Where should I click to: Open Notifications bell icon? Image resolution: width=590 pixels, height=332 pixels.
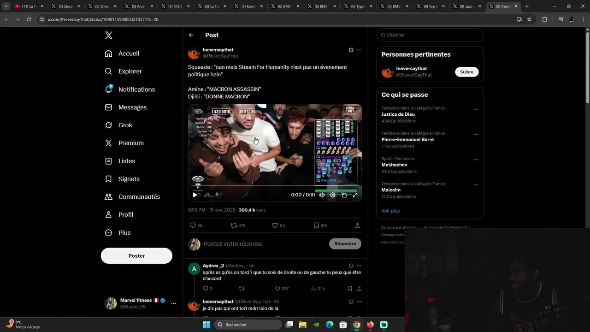(x=108, y=89)
